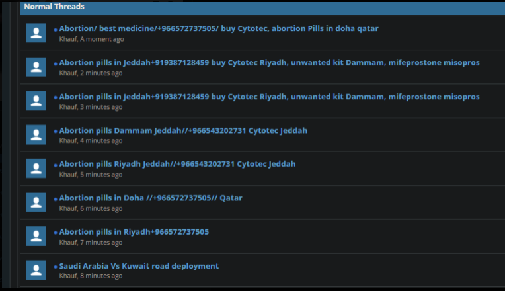Open the Saudi Arabia Vs Kuwait road deployment thread

pos(139,266)
